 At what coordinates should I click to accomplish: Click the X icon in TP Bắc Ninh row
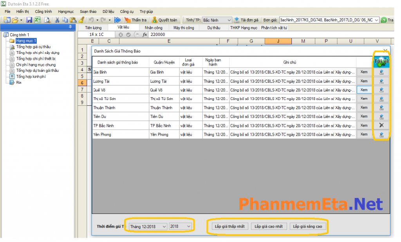[381, 126]
